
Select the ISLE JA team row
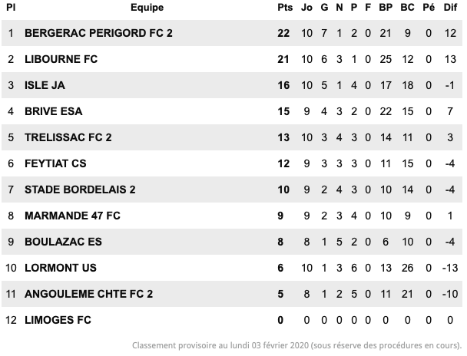click(232, 85)
